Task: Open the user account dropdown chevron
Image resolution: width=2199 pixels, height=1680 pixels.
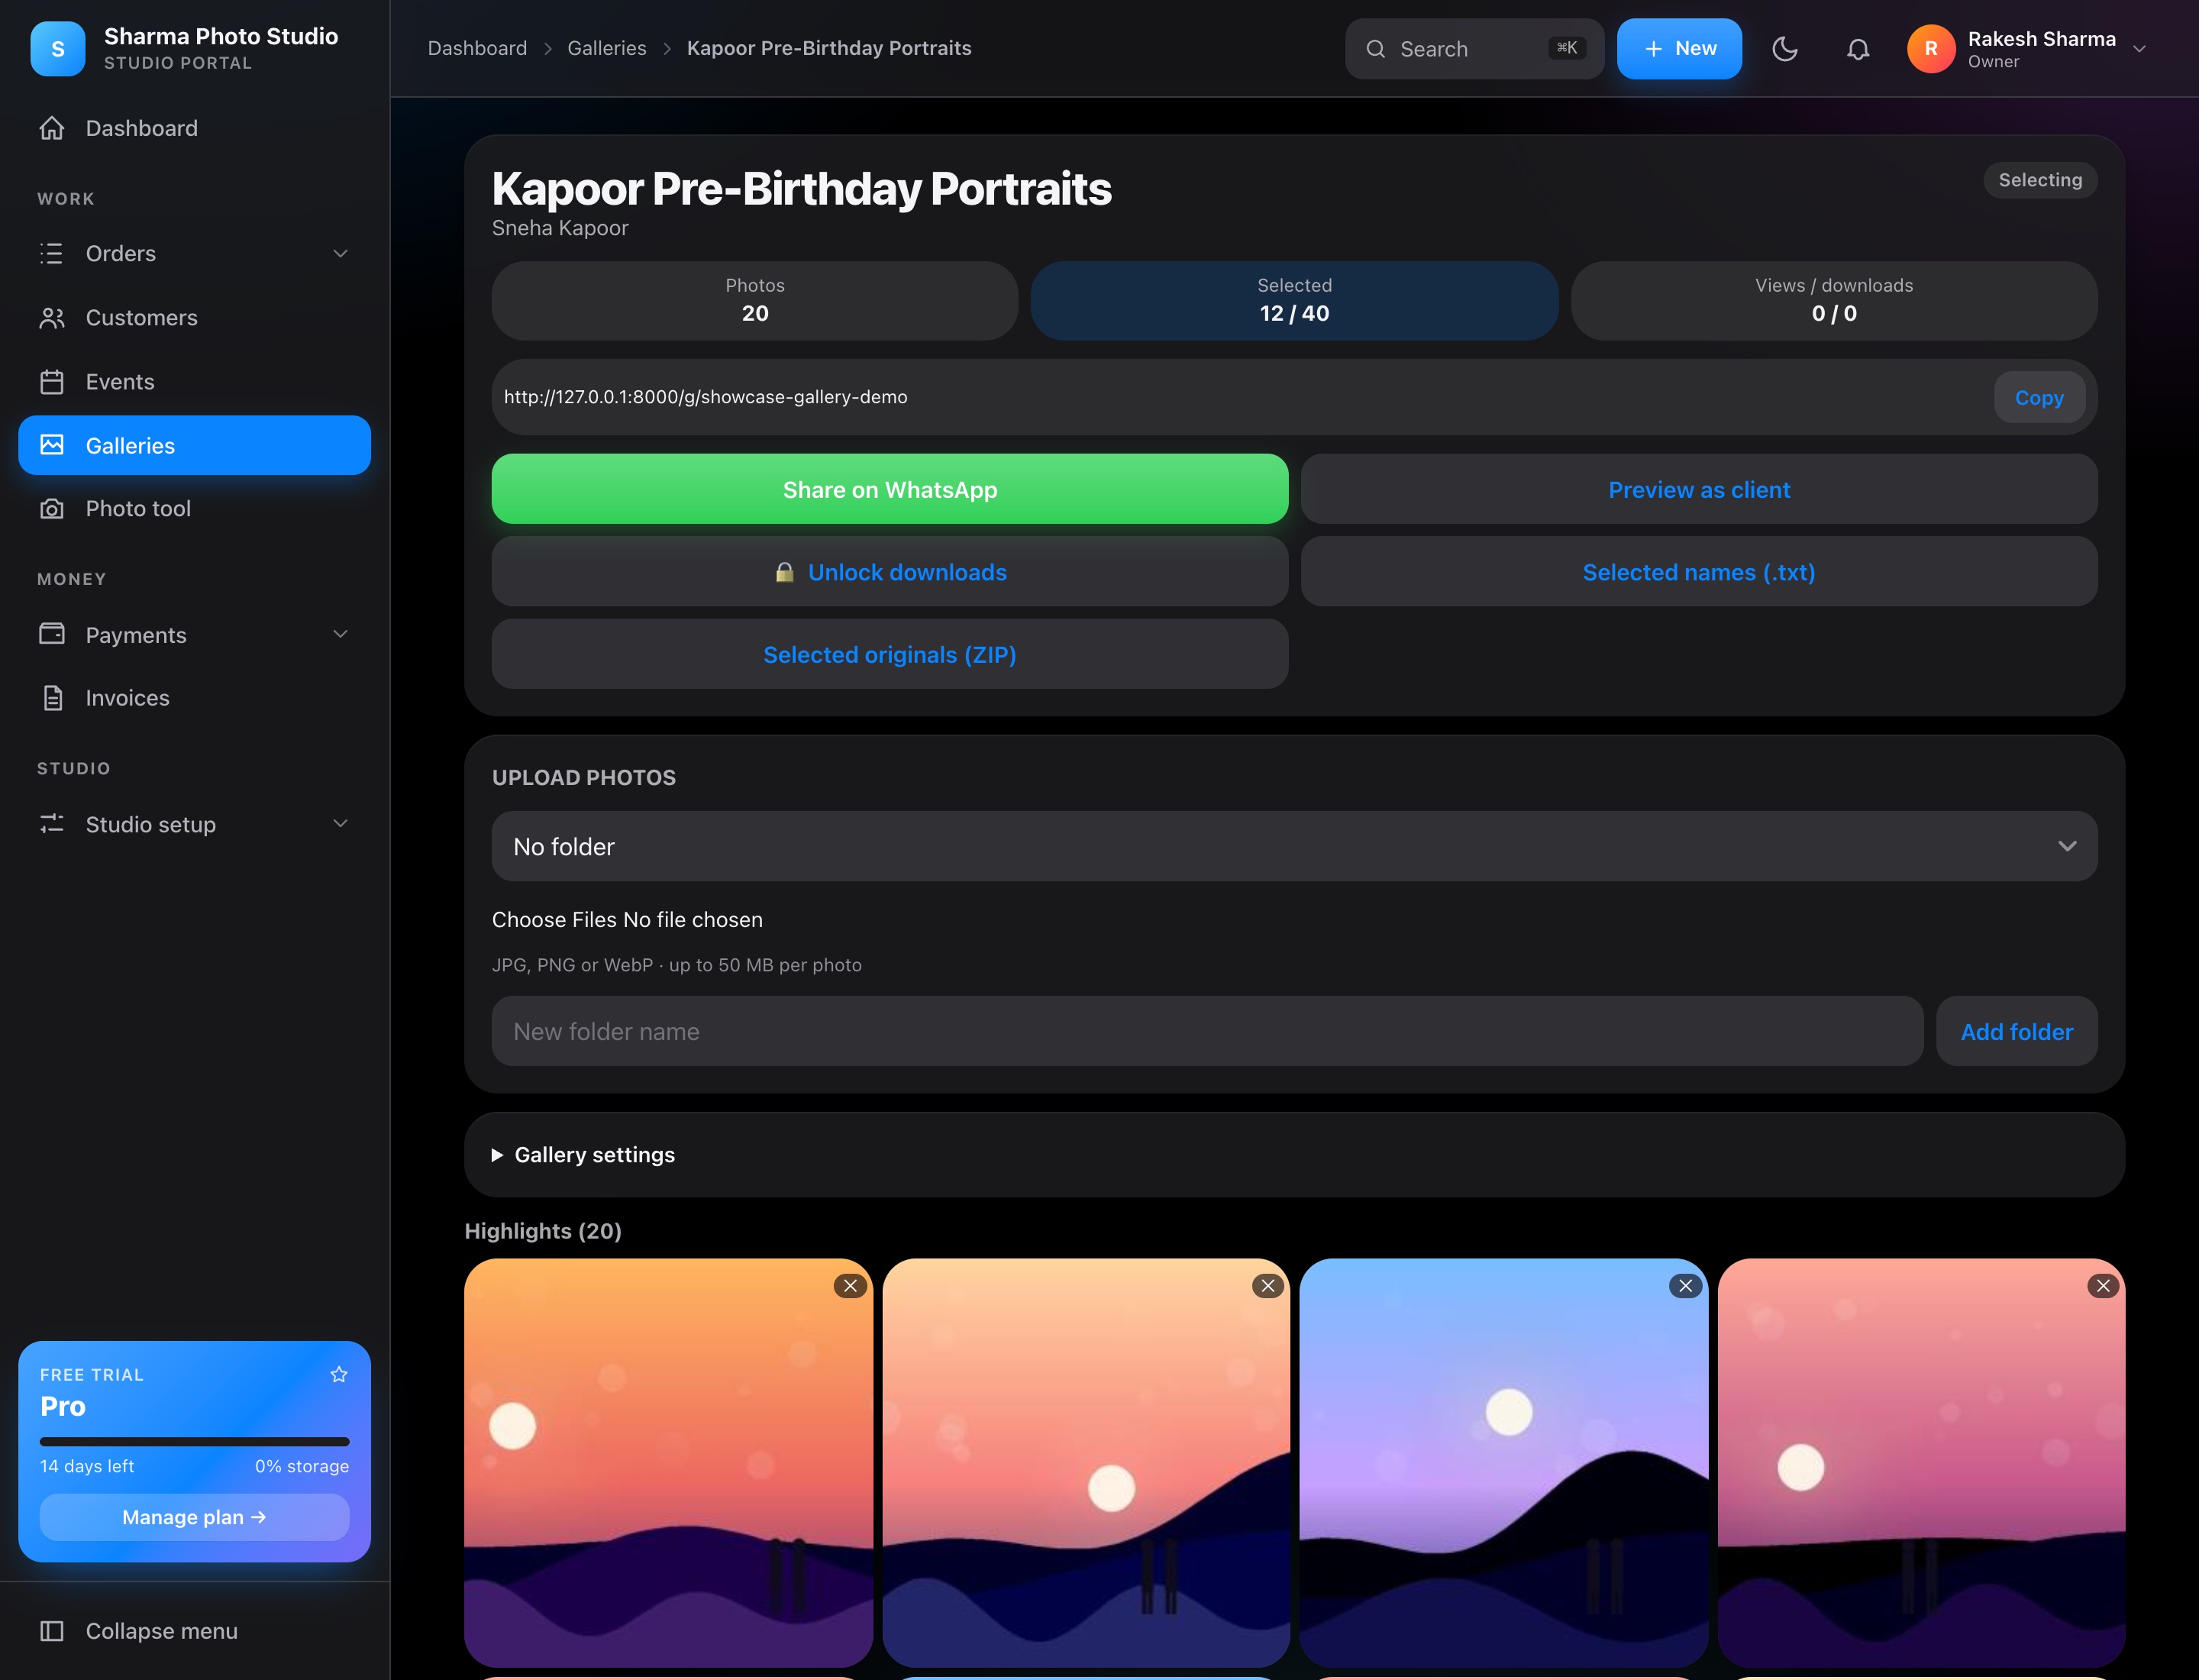Action: [2139, 49]
